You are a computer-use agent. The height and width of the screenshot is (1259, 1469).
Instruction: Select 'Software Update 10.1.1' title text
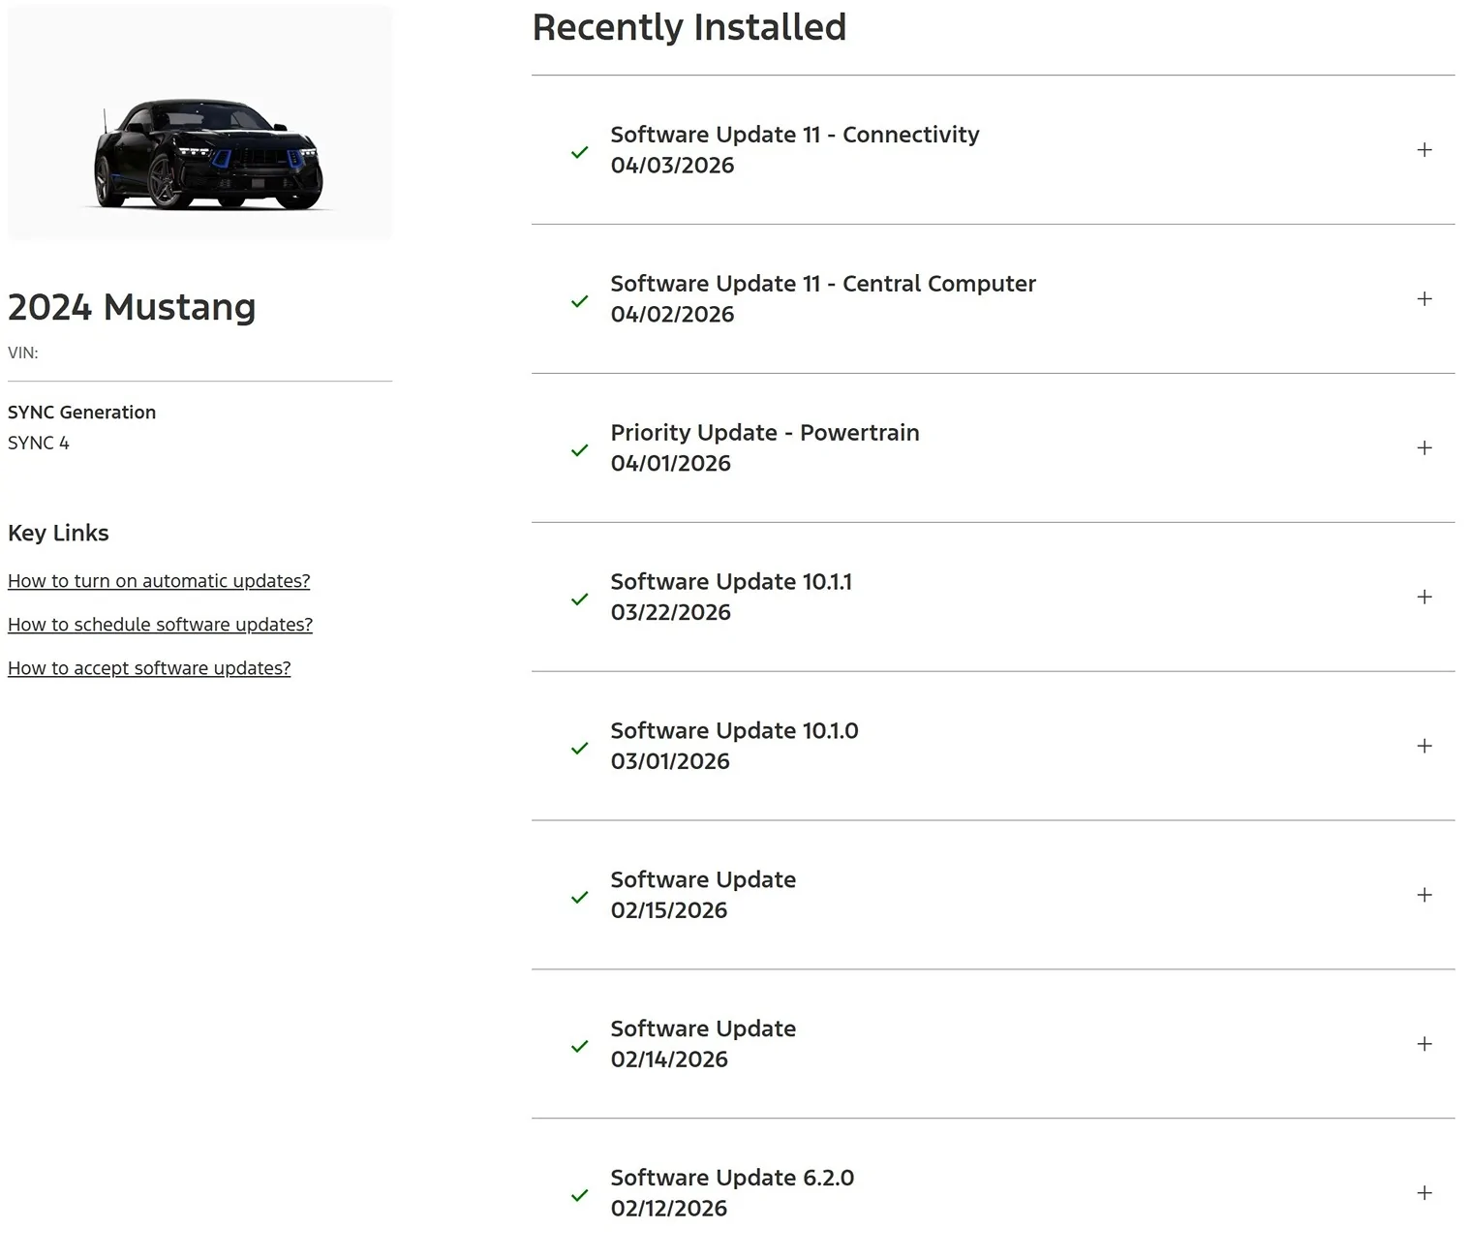pyautogui.click(x=731, y=582)
